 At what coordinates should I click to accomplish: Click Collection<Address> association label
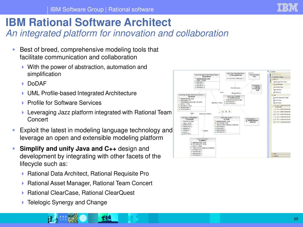pos(205,114)
